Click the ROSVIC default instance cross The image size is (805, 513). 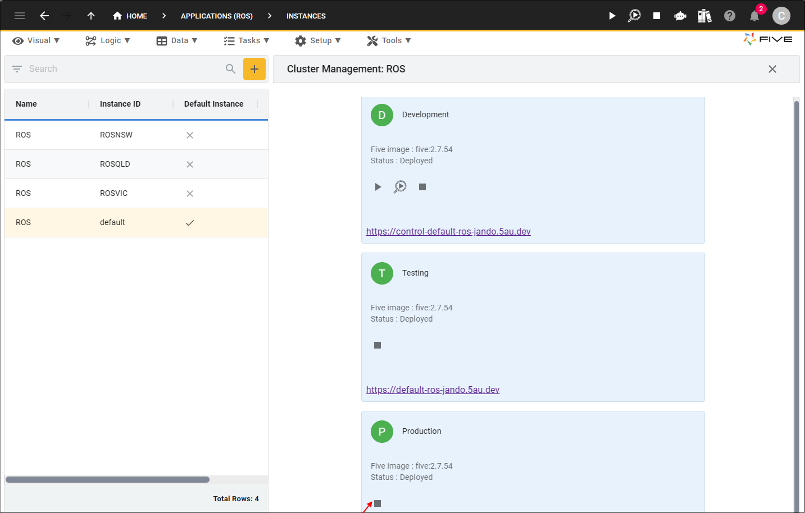click(x=190, y=194)
